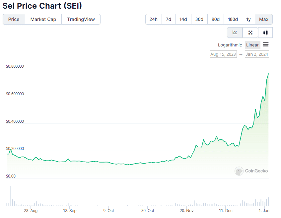Open the chart hamburger menu
This screenshot has height=218, width=281.
(266, 44)
